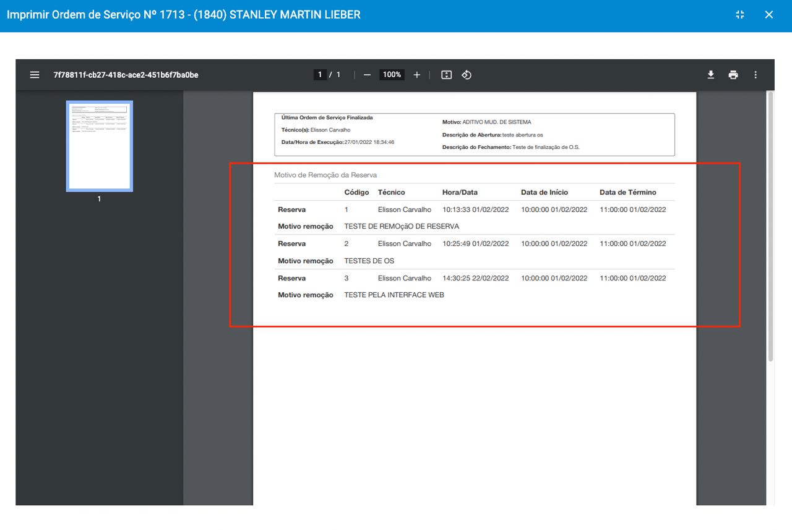Click the Última Ordem de Serviço Finalizada title
The width and height of the screenshot is (792, 530).
[327, 117]
